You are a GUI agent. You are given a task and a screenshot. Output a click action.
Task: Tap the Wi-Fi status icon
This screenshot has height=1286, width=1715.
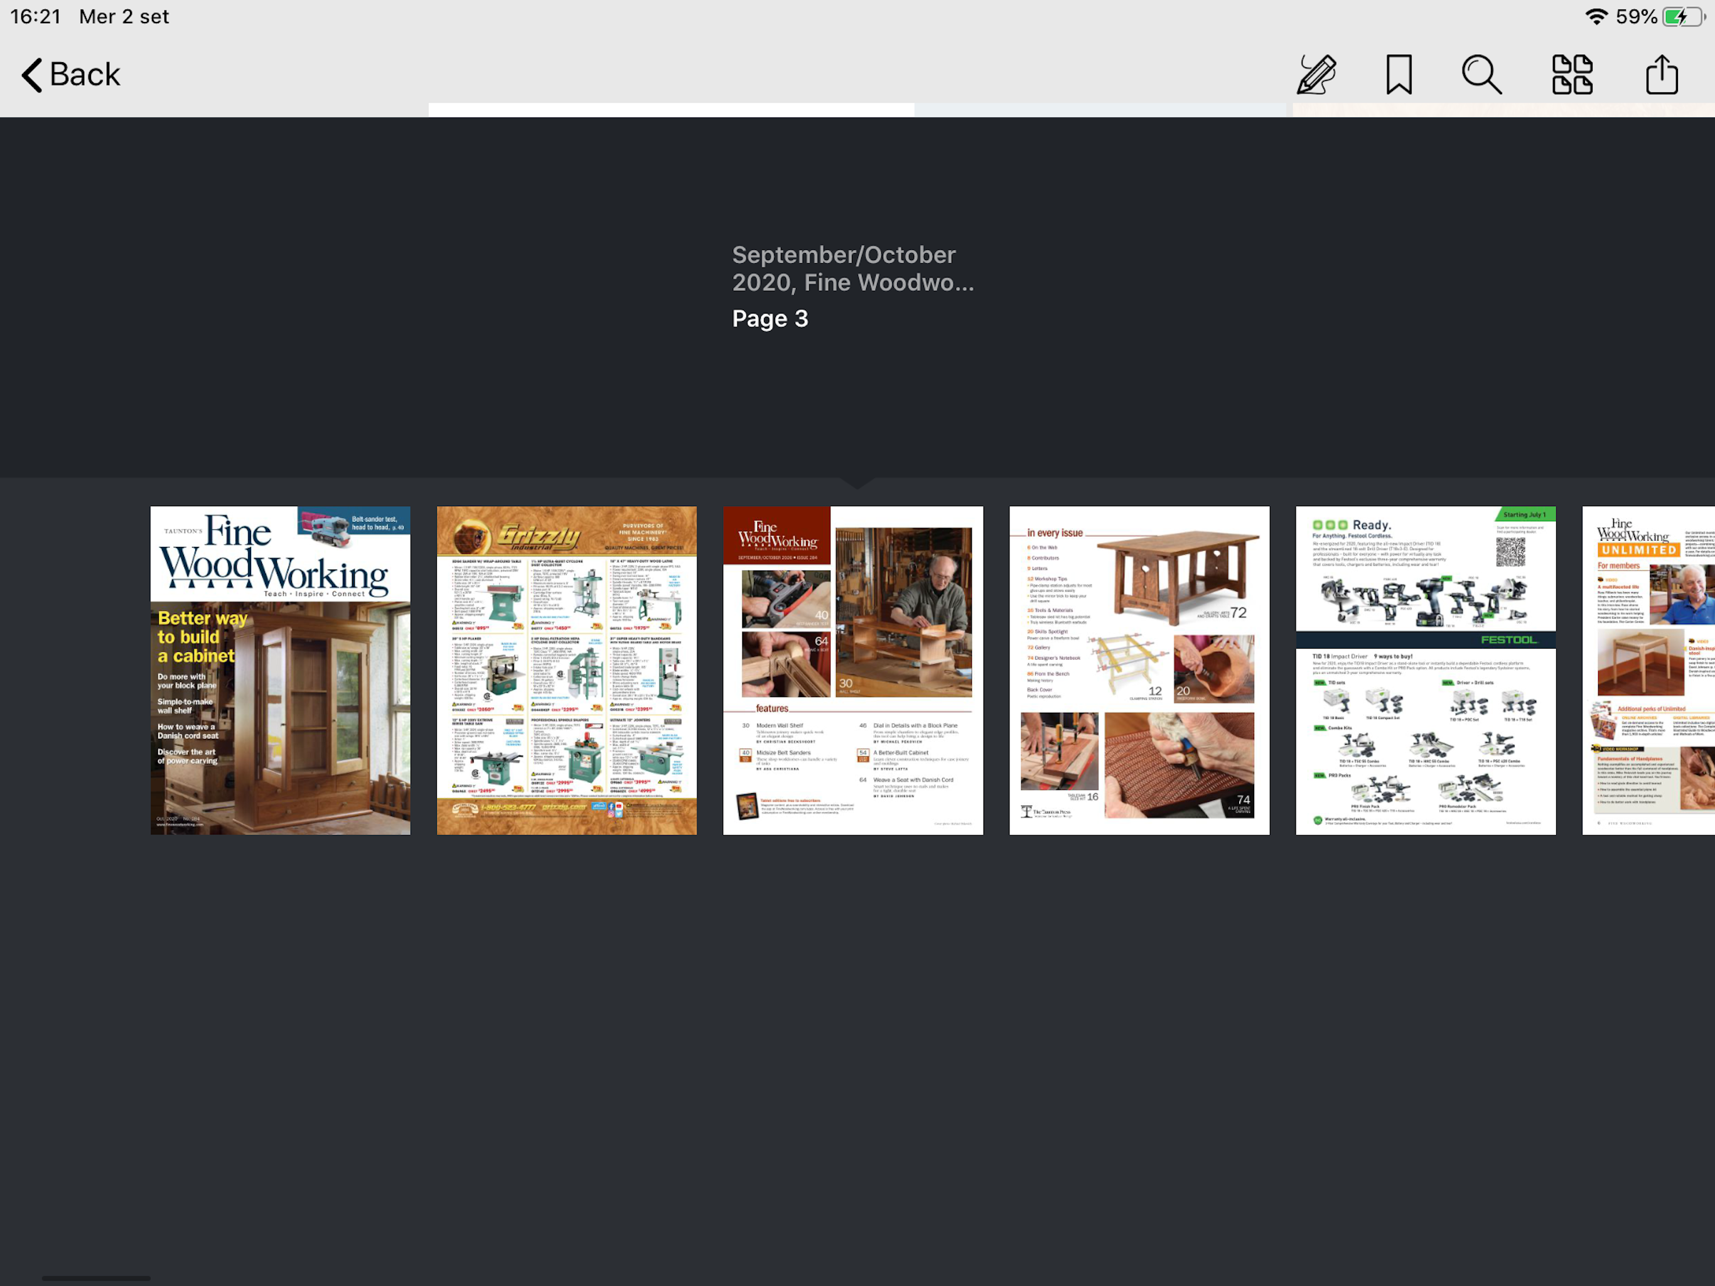point(1596,16)
